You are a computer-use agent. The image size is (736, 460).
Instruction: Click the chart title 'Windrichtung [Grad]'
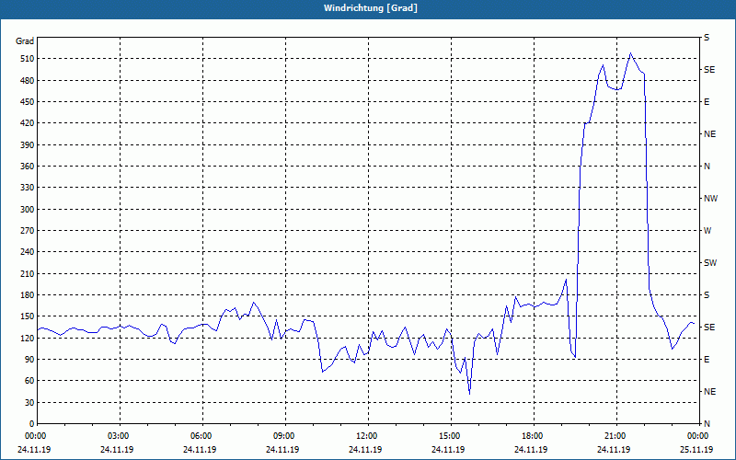click(371, 8)
